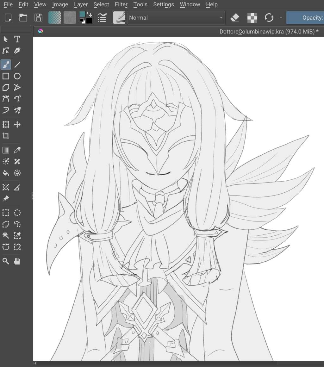Select the Text tool
This screenshot has width=324, height=367.
[17, 39]
